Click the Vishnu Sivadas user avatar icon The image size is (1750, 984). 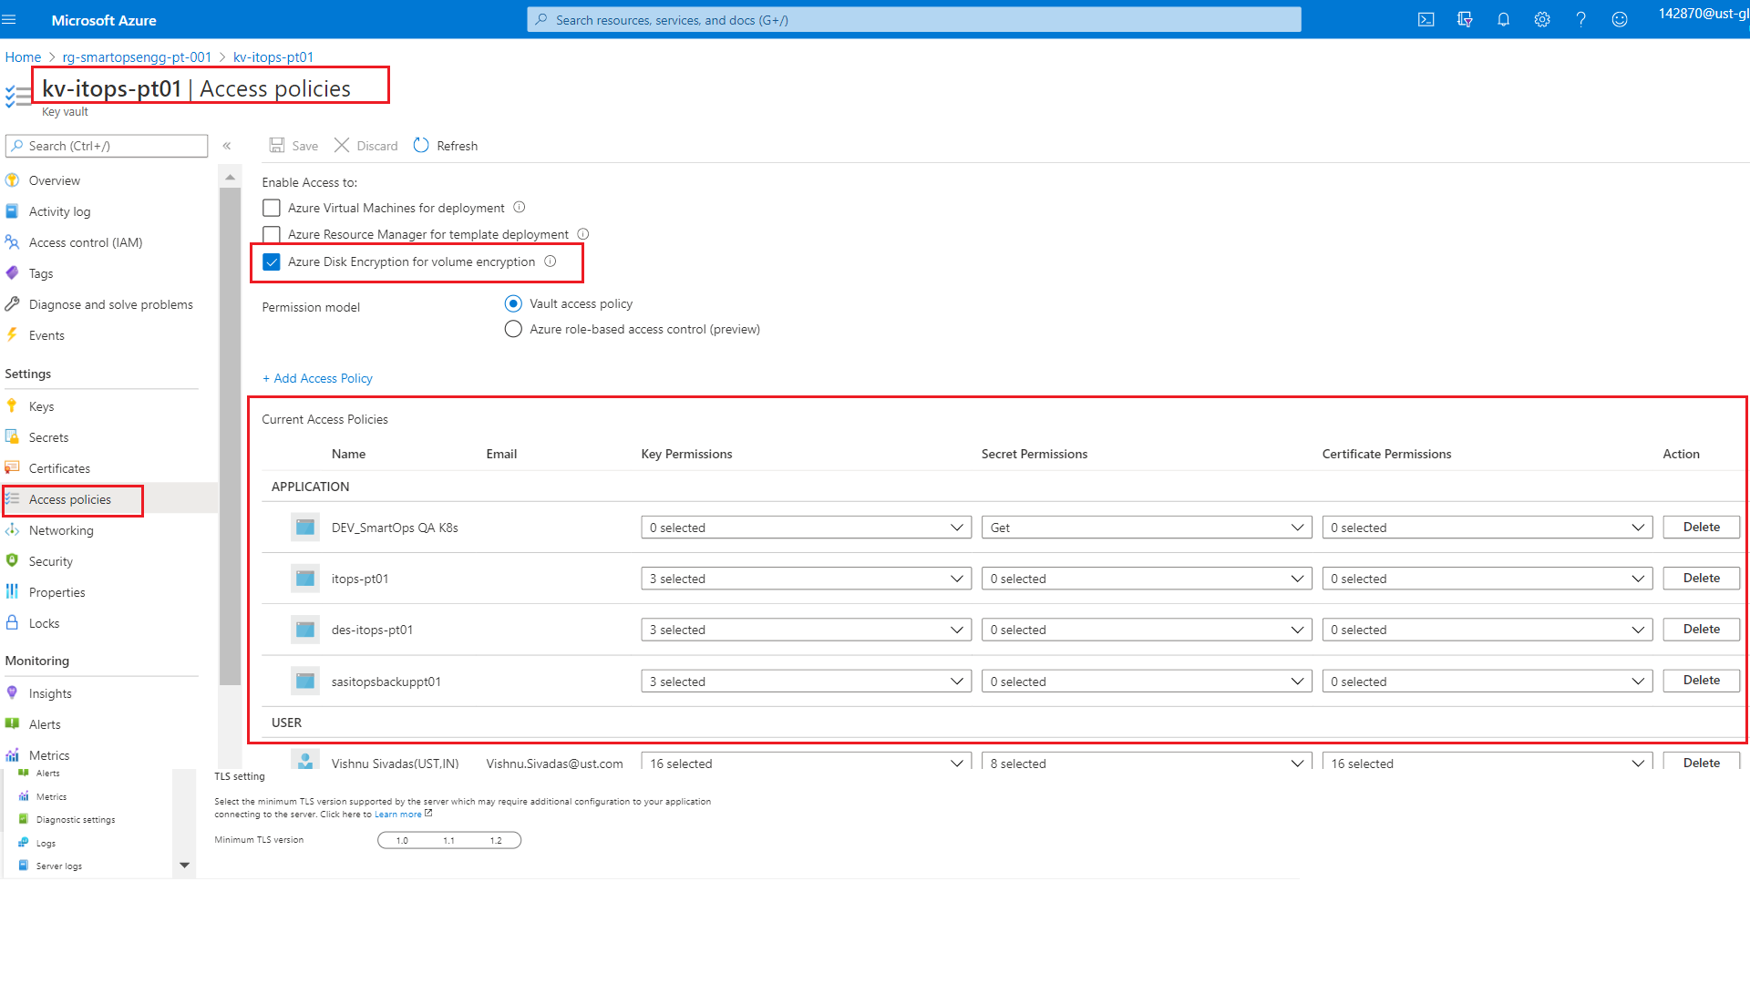(x=305, y=760)
